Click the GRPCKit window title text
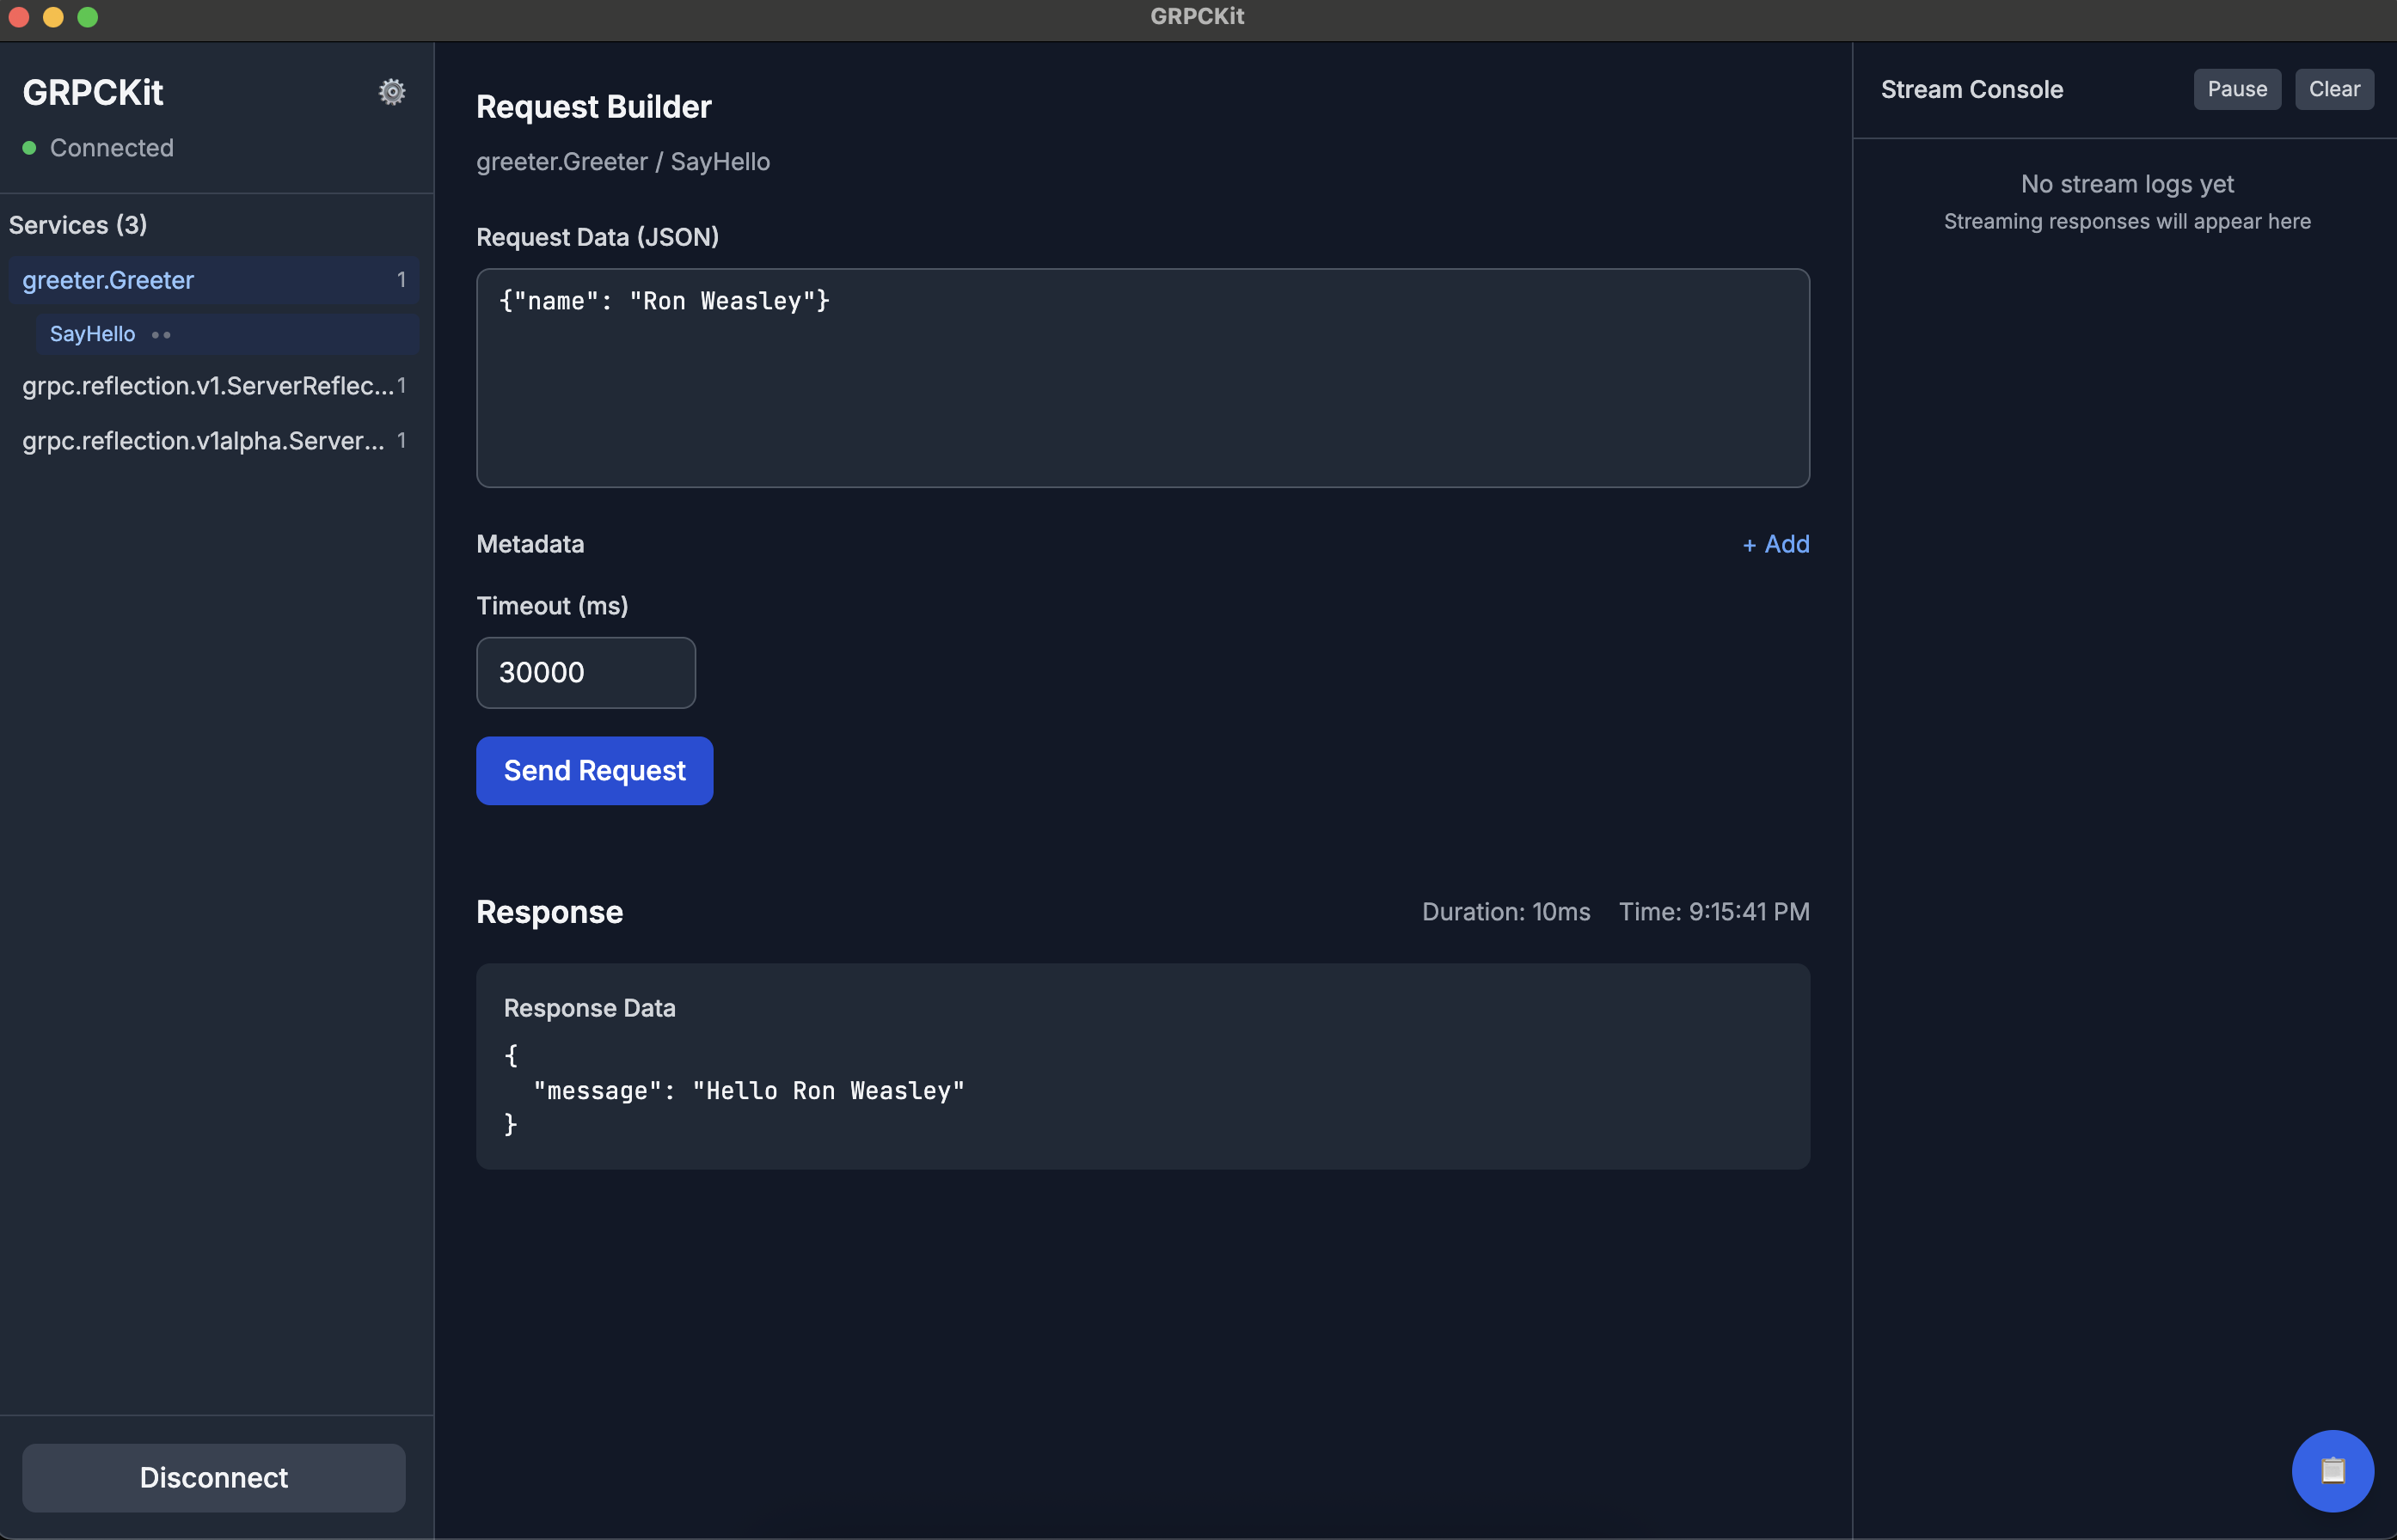 (1198, 16)
